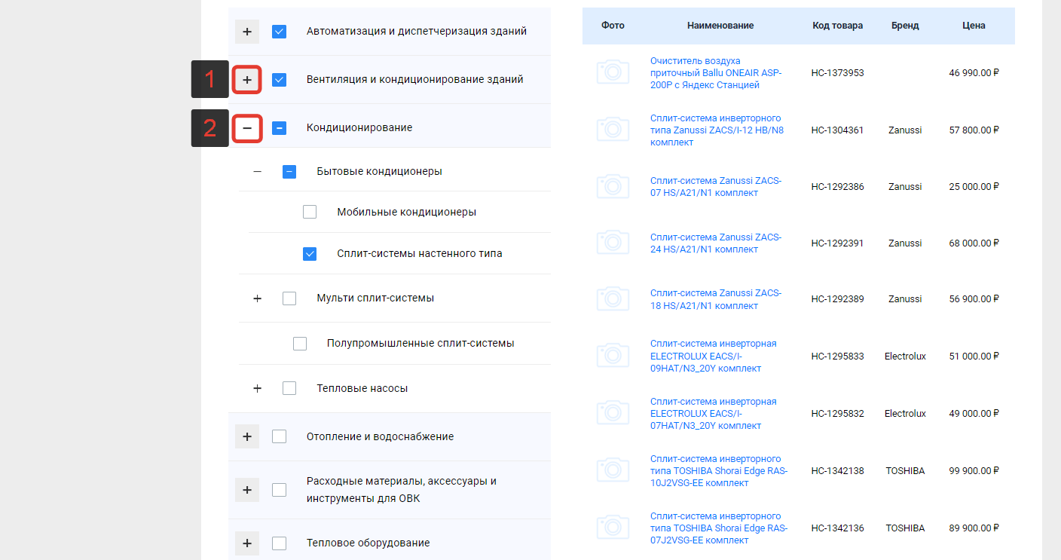Check the Тепловое оборудование checkbox
The width and height of the screenshot is (1061, 560).
tap(279, 543)
